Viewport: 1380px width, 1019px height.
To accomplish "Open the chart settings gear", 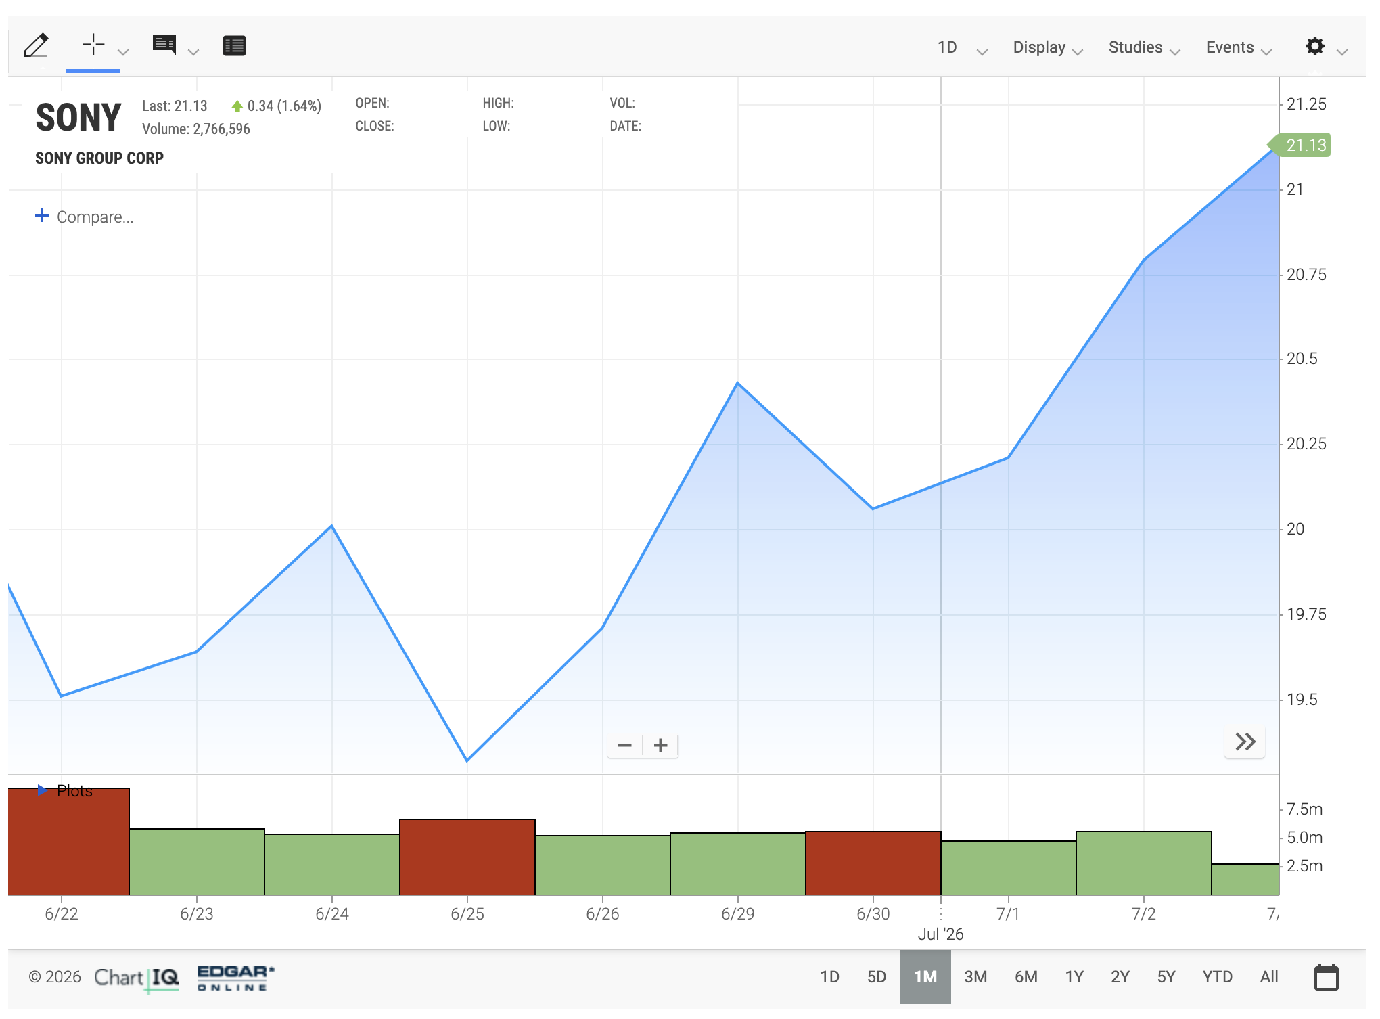I will (x=1314, y=46).
